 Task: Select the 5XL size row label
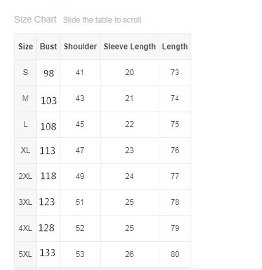coord(25,254)
